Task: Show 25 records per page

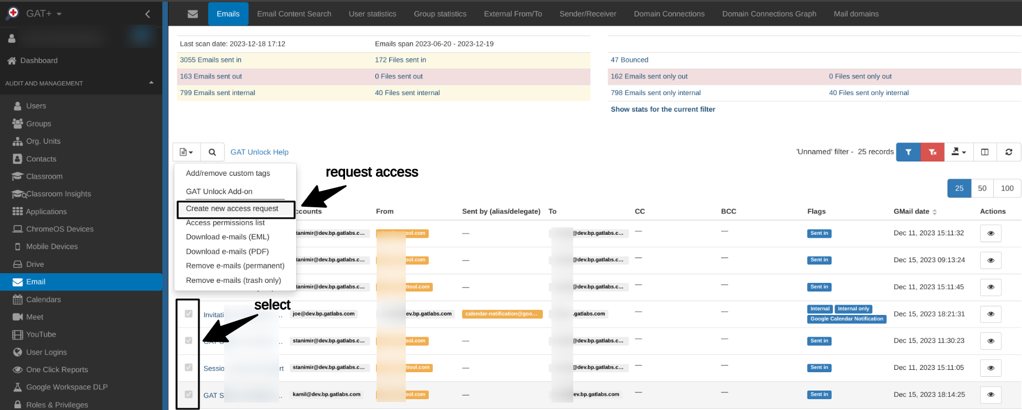Action: tap(960, 188)
